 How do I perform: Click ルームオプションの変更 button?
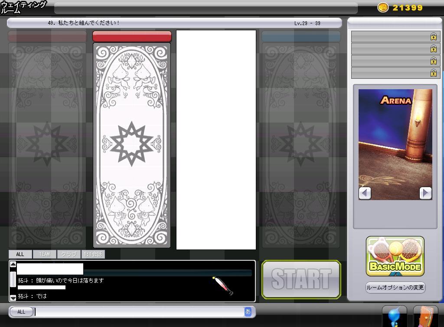[395, 288]
